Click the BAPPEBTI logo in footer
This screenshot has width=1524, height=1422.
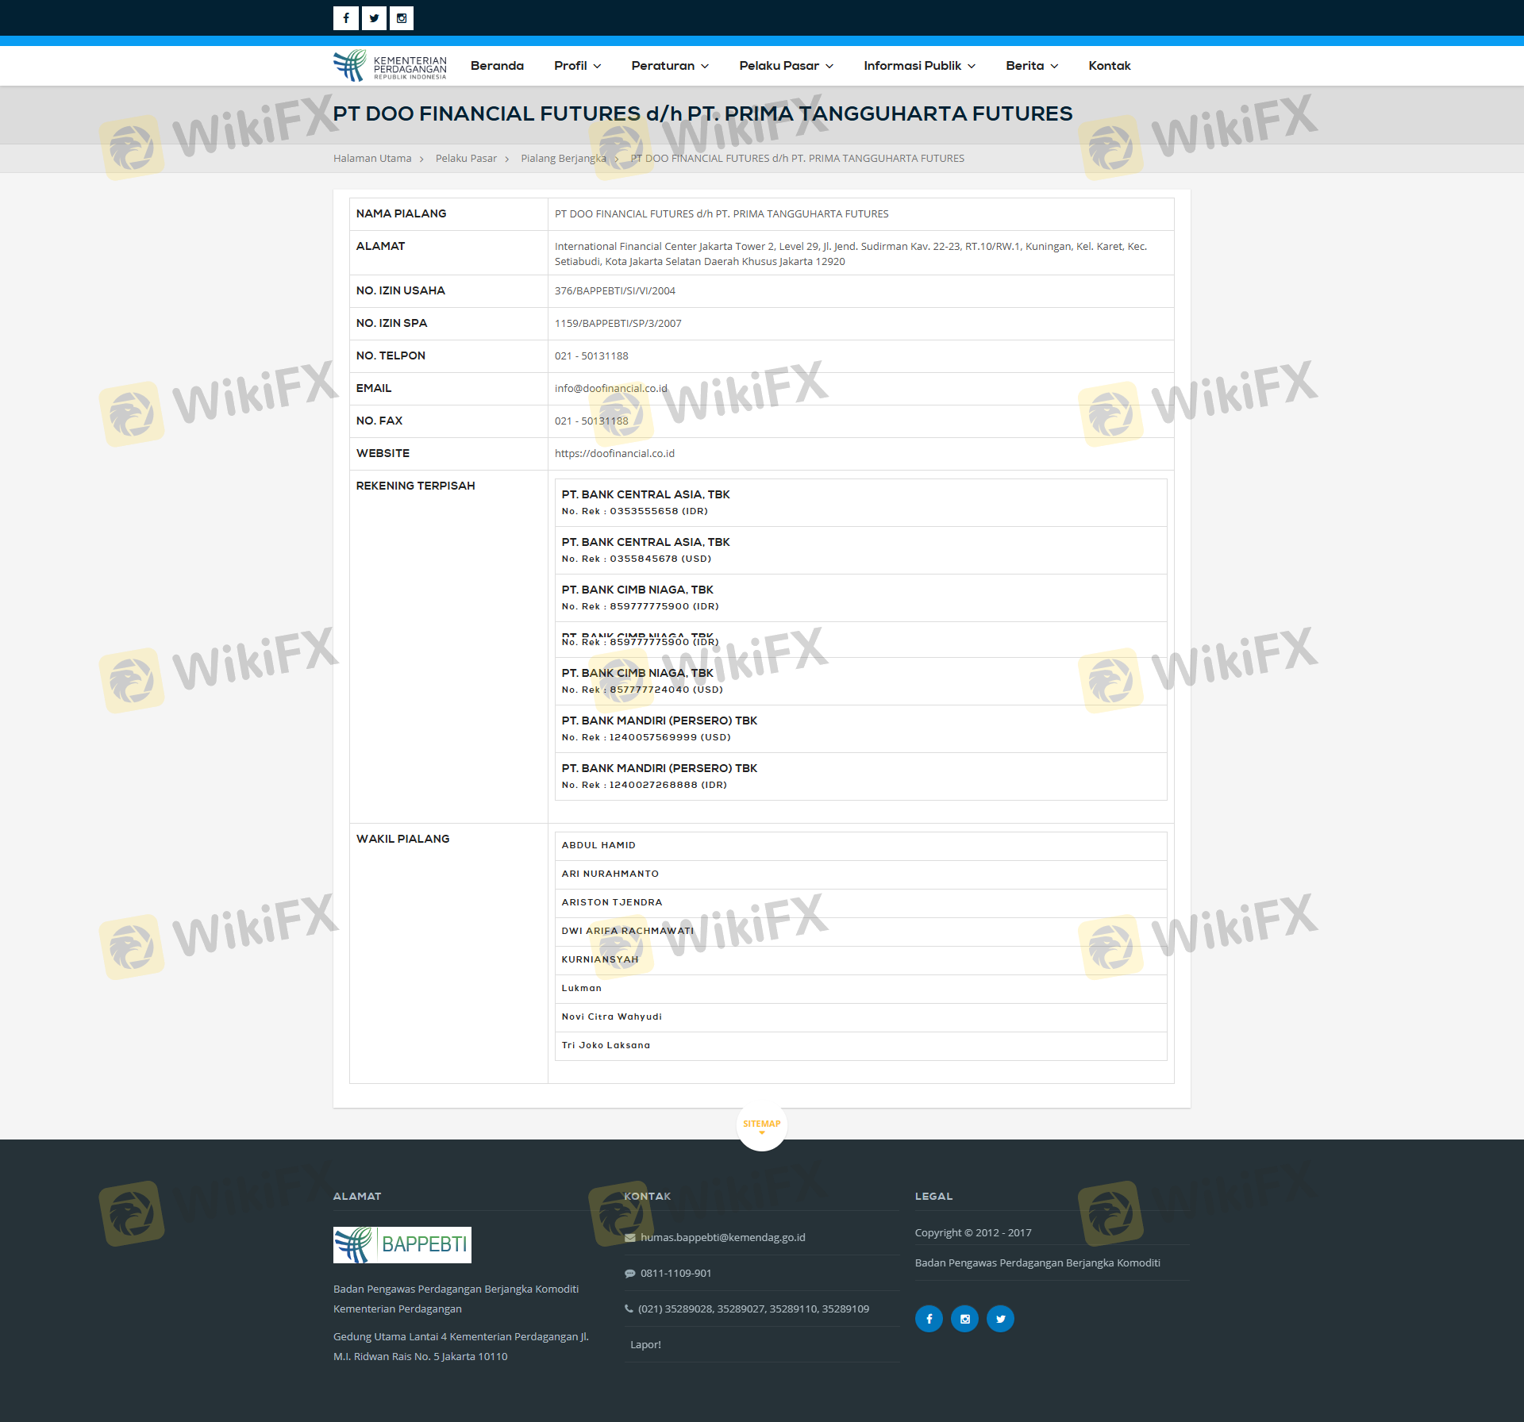pos(402,1244)
